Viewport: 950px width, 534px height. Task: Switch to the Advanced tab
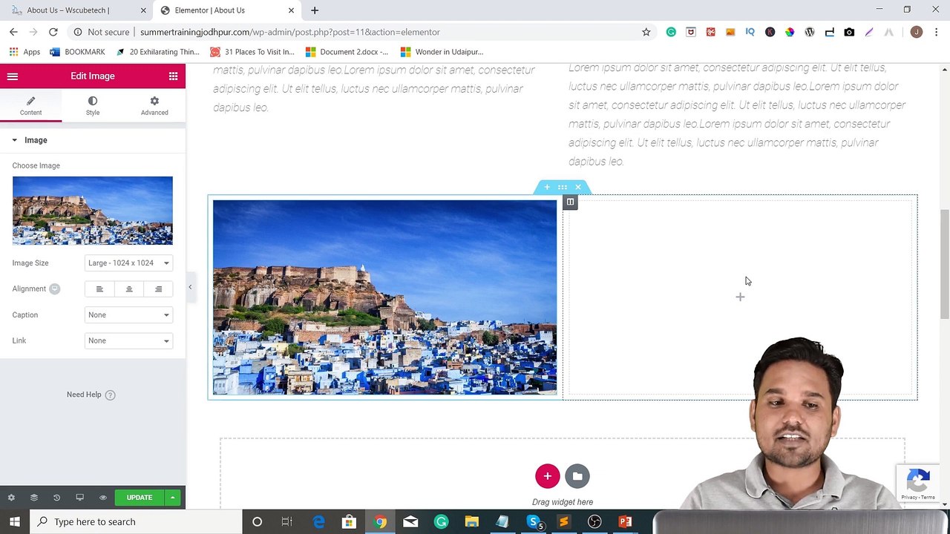coord(154,105)
